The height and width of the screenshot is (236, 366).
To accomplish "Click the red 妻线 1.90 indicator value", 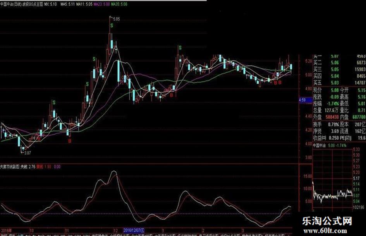I will pos(44,167).
